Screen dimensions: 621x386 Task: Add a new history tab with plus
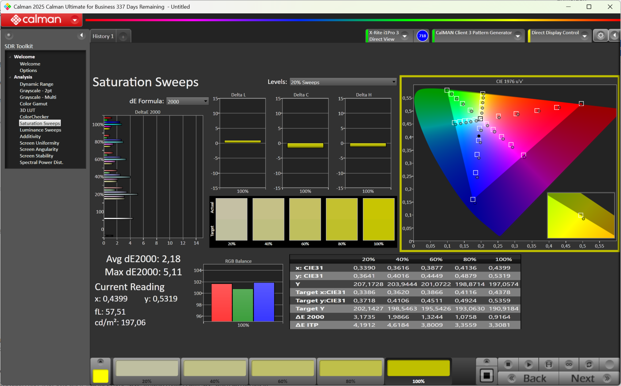click(123, 37)
